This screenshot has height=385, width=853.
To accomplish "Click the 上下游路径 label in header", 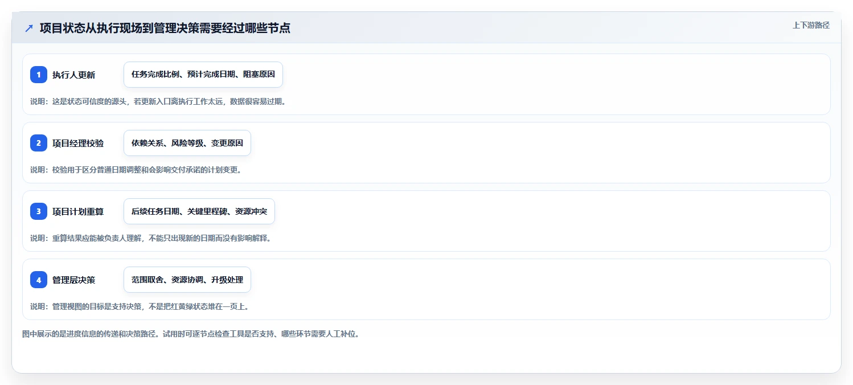I will coord(811,25).
